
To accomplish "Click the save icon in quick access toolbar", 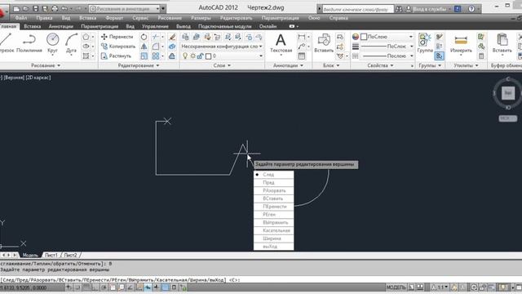I will click(x=36, y=9).
